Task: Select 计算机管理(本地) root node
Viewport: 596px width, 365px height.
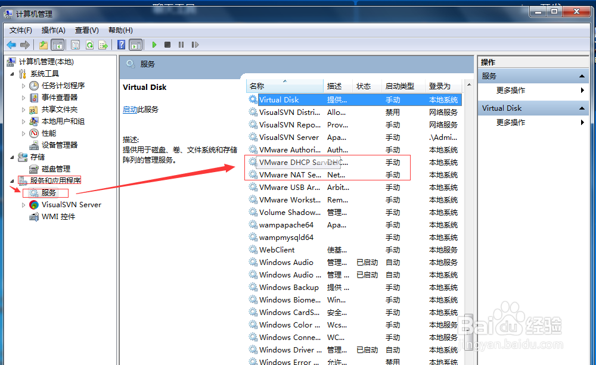Action: tap(46, 61)
